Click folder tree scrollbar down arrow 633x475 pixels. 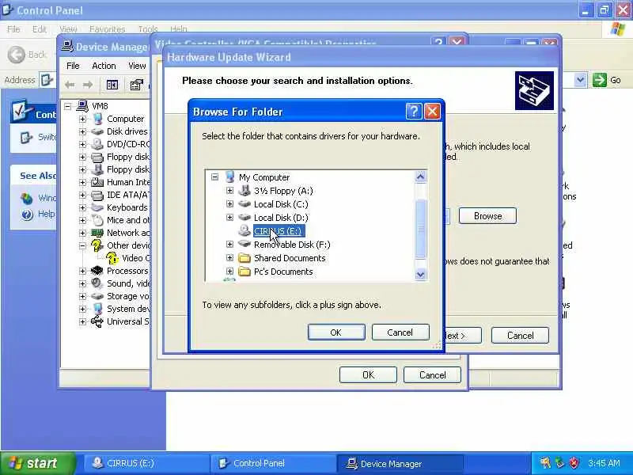[420, 274]
